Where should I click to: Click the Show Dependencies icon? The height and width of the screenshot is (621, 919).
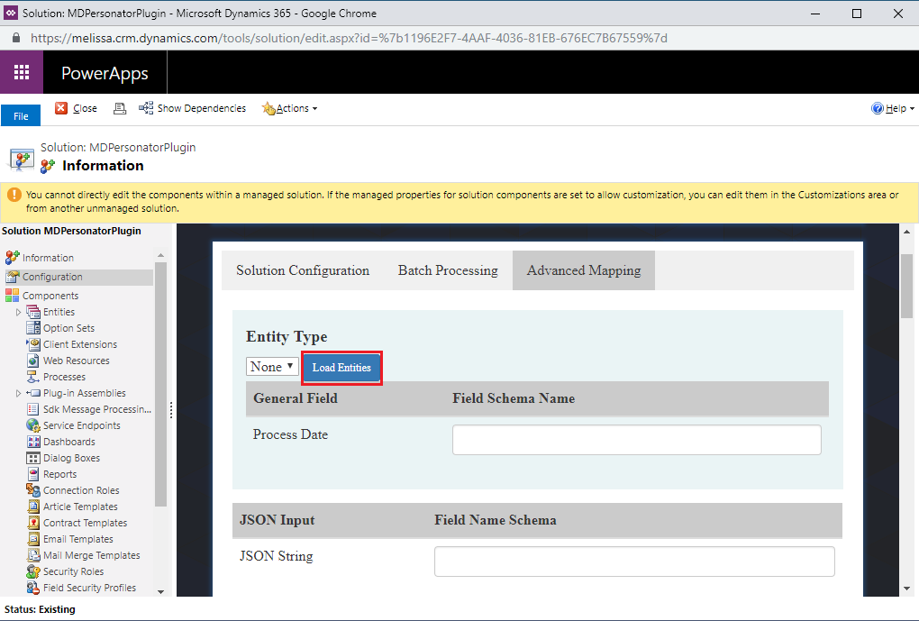[146, 108]
